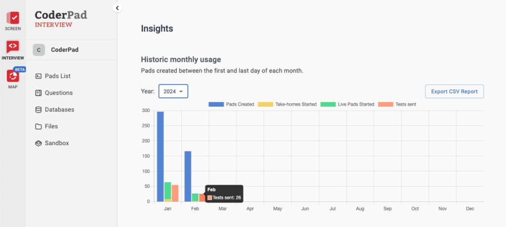Viewport: 506px width, 227px height.
Task: Collapse the sidebar with the chevron
Action: point(117,8)
